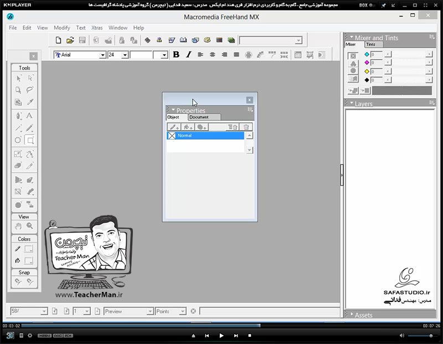Click the stop button in KMPlayer

(250, 336)
